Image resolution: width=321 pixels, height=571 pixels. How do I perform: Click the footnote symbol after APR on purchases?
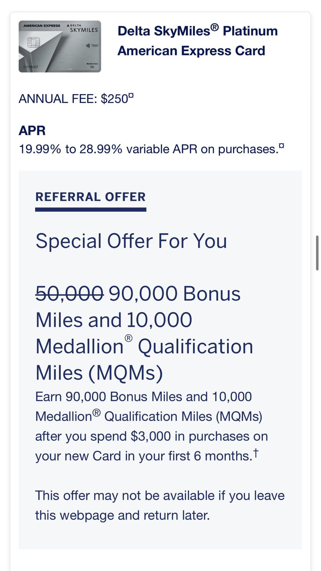point(282,145)
